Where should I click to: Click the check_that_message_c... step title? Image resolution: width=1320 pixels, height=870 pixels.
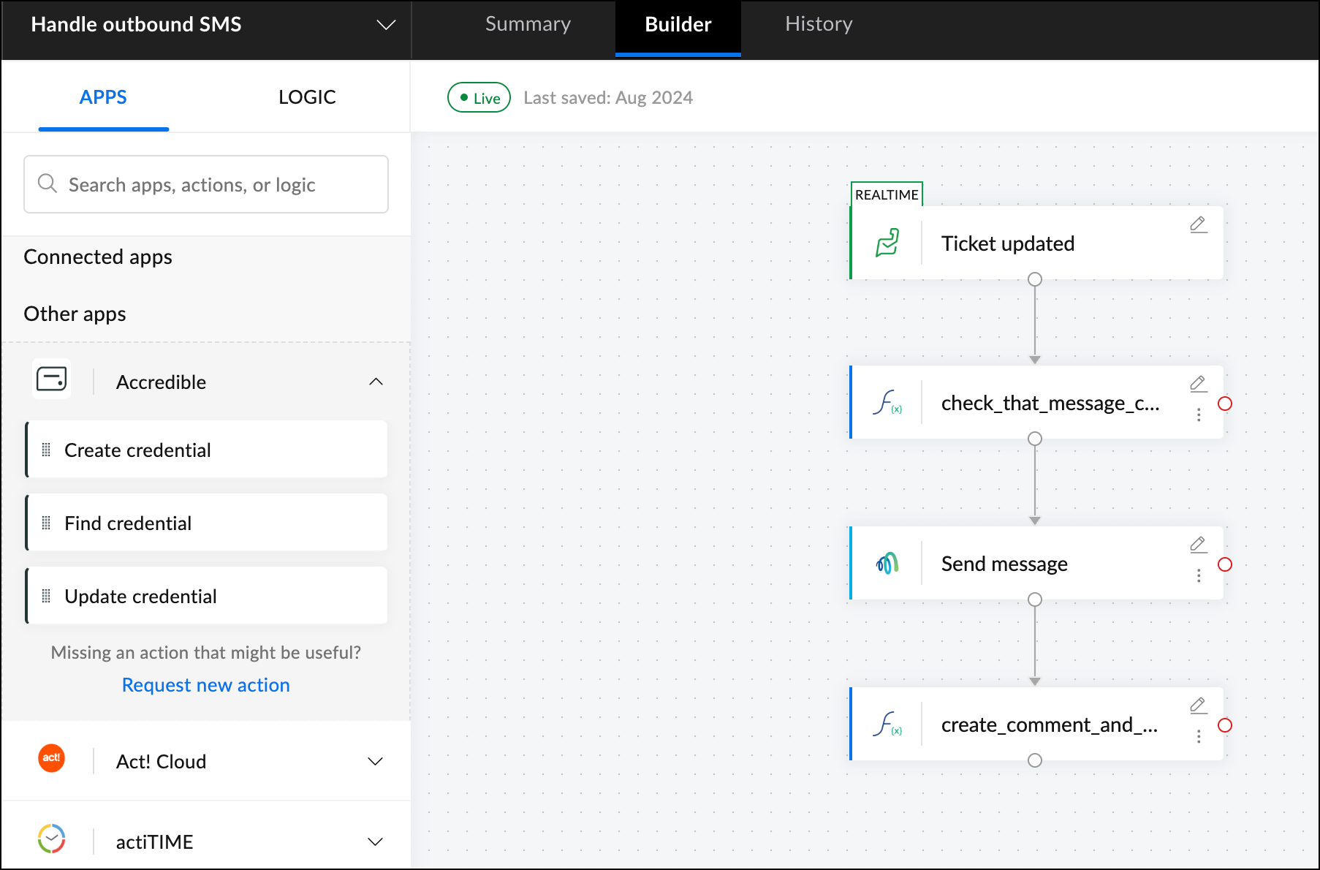click(1050, 403)
